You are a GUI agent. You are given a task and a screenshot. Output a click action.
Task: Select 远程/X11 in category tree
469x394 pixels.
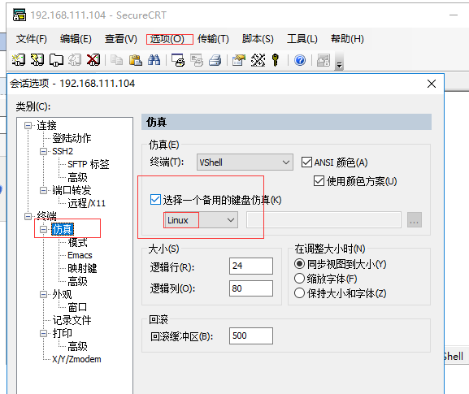click(86, 203)
